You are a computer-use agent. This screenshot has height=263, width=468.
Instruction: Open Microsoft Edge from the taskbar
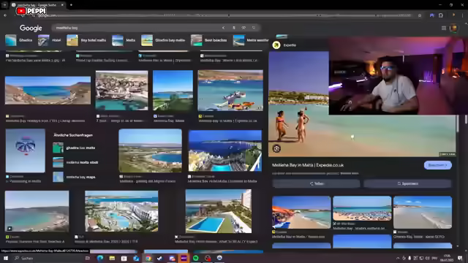100,258
